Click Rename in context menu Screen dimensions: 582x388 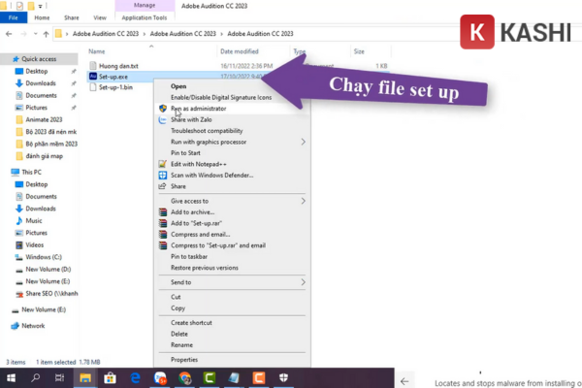point(232,345)
